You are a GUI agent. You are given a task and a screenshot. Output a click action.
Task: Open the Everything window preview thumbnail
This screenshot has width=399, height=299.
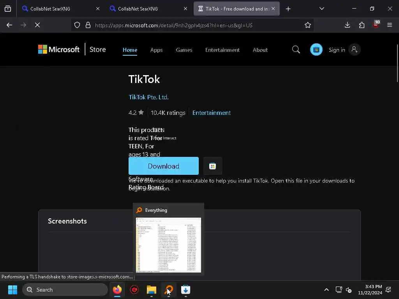point(168,245)
